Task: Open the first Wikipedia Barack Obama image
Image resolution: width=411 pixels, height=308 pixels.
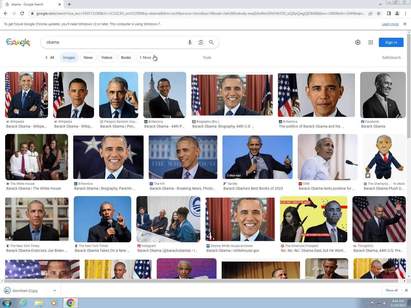Action: pos(26,95)
